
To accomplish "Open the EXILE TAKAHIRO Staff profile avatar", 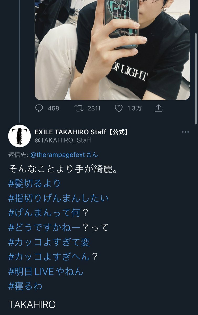I will pyautogui.click(x=19, y=136).
